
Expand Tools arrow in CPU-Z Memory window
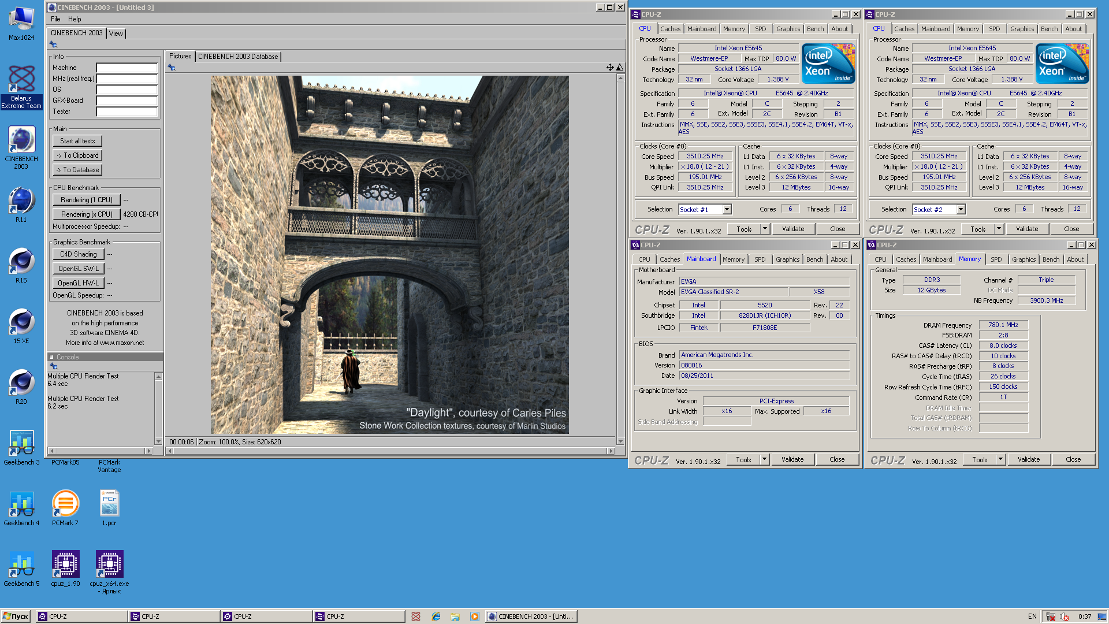pos(1000,459)
